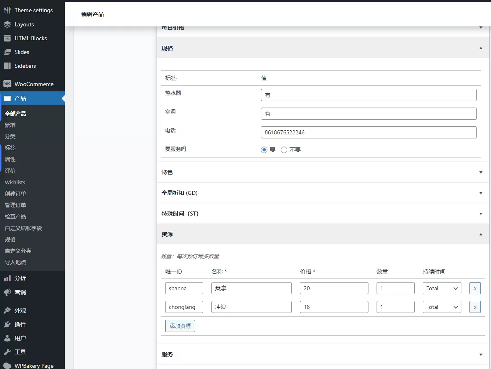Click the 产品 archive box icon
Image resolution: width=491 pixels, height=369 pixels.
point(7,98)
